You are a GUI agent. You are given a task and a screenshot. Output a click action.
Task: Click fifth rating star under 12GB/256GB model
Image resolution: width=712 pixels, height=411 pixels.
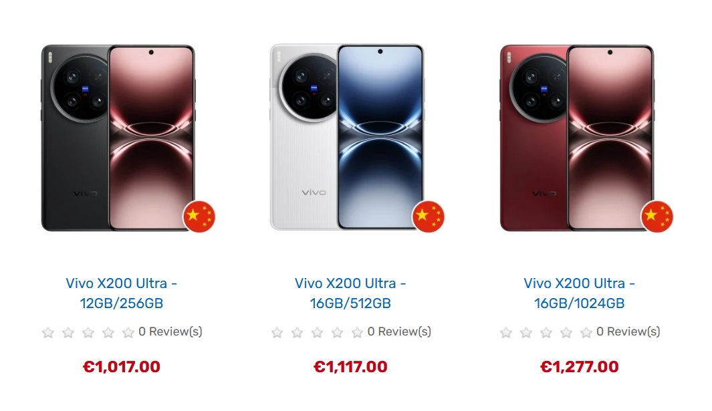coord(128,333)
